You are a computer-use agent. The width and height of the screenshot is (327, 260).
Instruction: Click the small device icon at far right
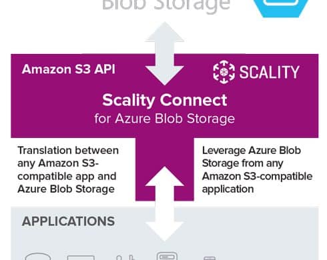point(210,258)
